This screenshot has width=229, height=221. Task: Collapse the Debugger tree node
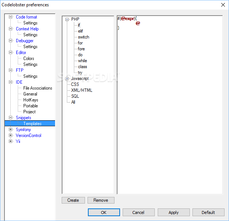[10, 41]
